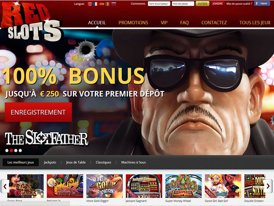The image size is (274, 206).
Task: Choose the Spanish flag language icon
Action: 102,4
